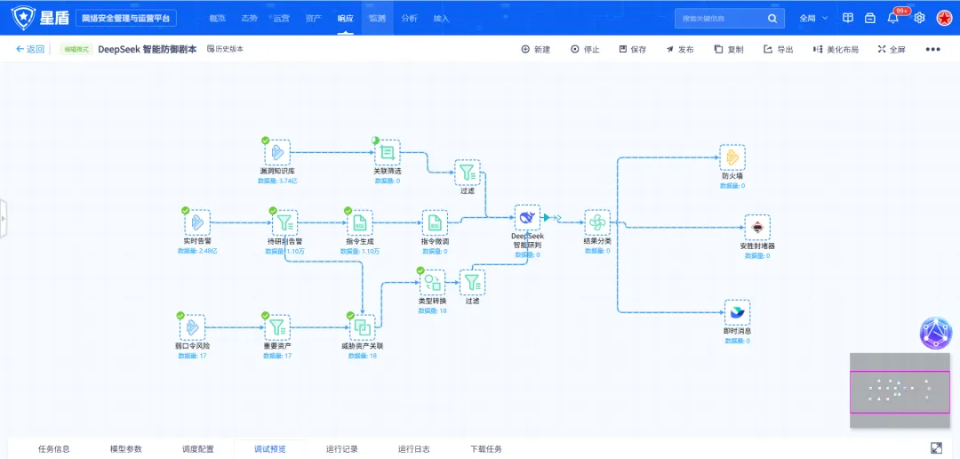Viewport: 960px width, 459px height.
Task: Click the 漏洞知识库 node icon
Action: click(277, 152)
